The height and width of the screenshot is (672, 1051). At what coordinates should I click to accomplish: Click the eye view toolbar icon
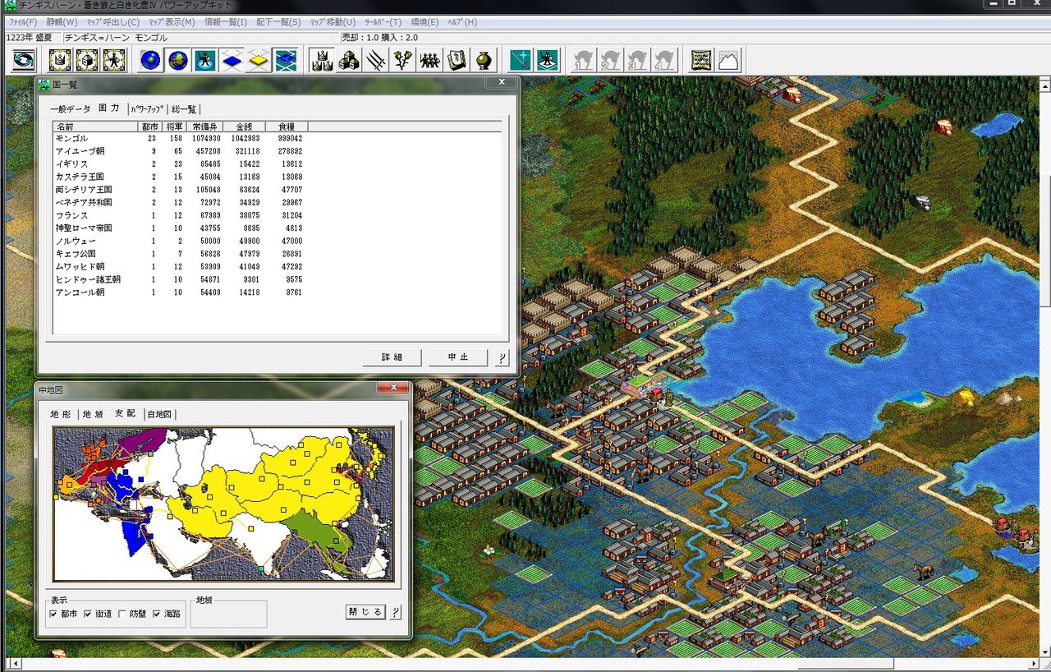click(x=24, y=60)
